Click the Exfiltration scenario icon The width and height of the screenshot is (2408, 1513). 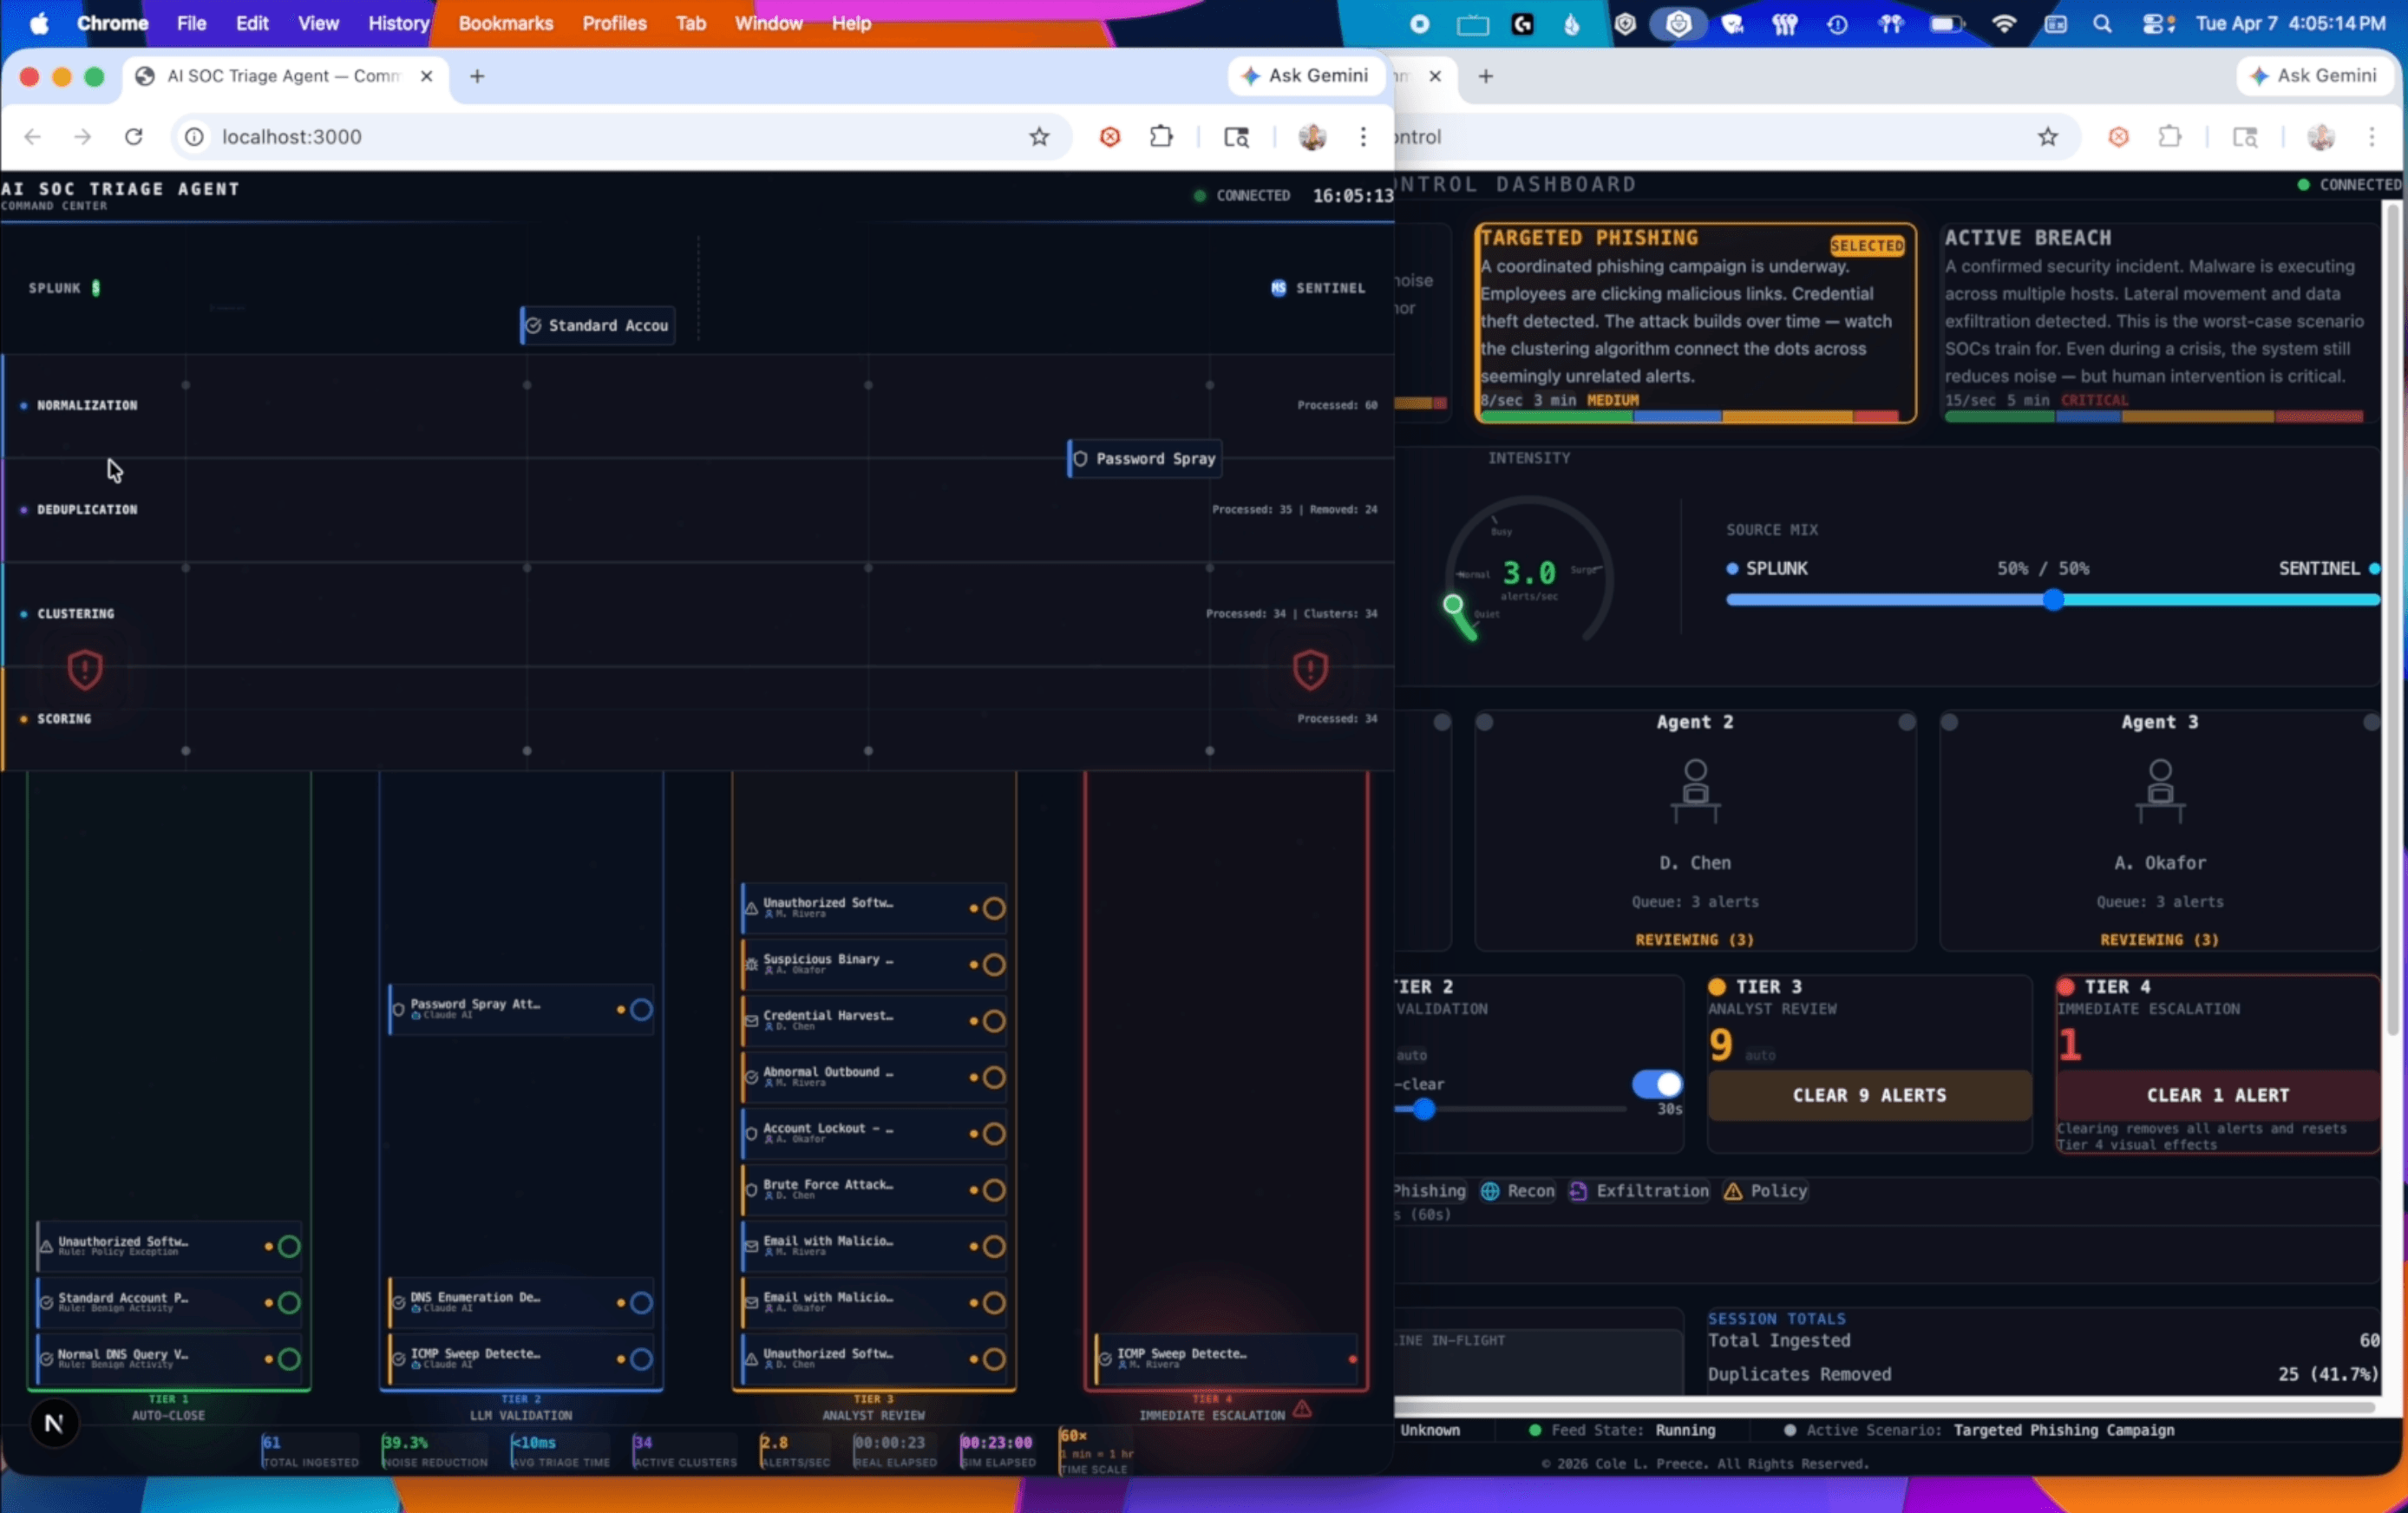(x=1578, y=1191)
